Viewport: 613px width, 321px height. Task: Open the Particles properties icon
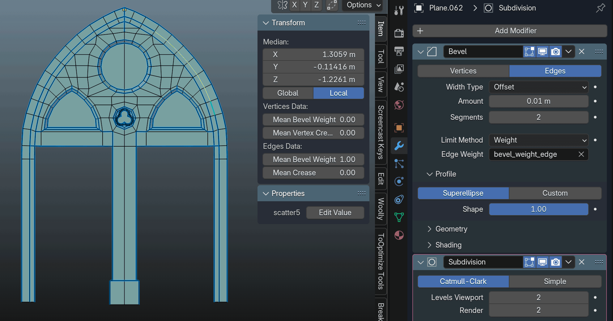tap(399, 163)
